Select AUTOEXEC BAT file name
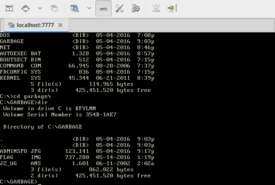Screen dimensions: 275x185 [21, 54]
